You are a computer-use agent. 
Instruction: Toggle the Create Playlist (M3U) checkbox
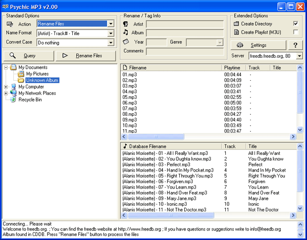(x=296, y=32)
